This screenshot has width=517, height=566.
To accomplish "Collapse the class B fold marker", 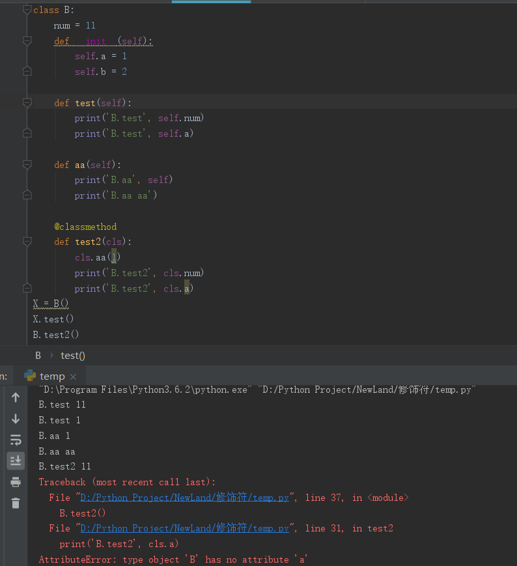I will [27, 10].
